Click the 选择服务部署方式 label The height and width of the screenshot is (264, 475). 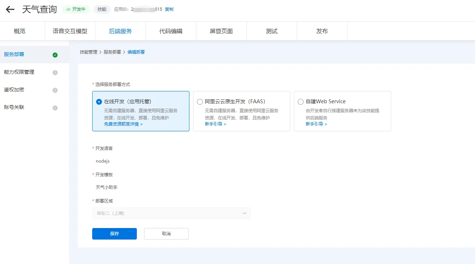[113, 85]
